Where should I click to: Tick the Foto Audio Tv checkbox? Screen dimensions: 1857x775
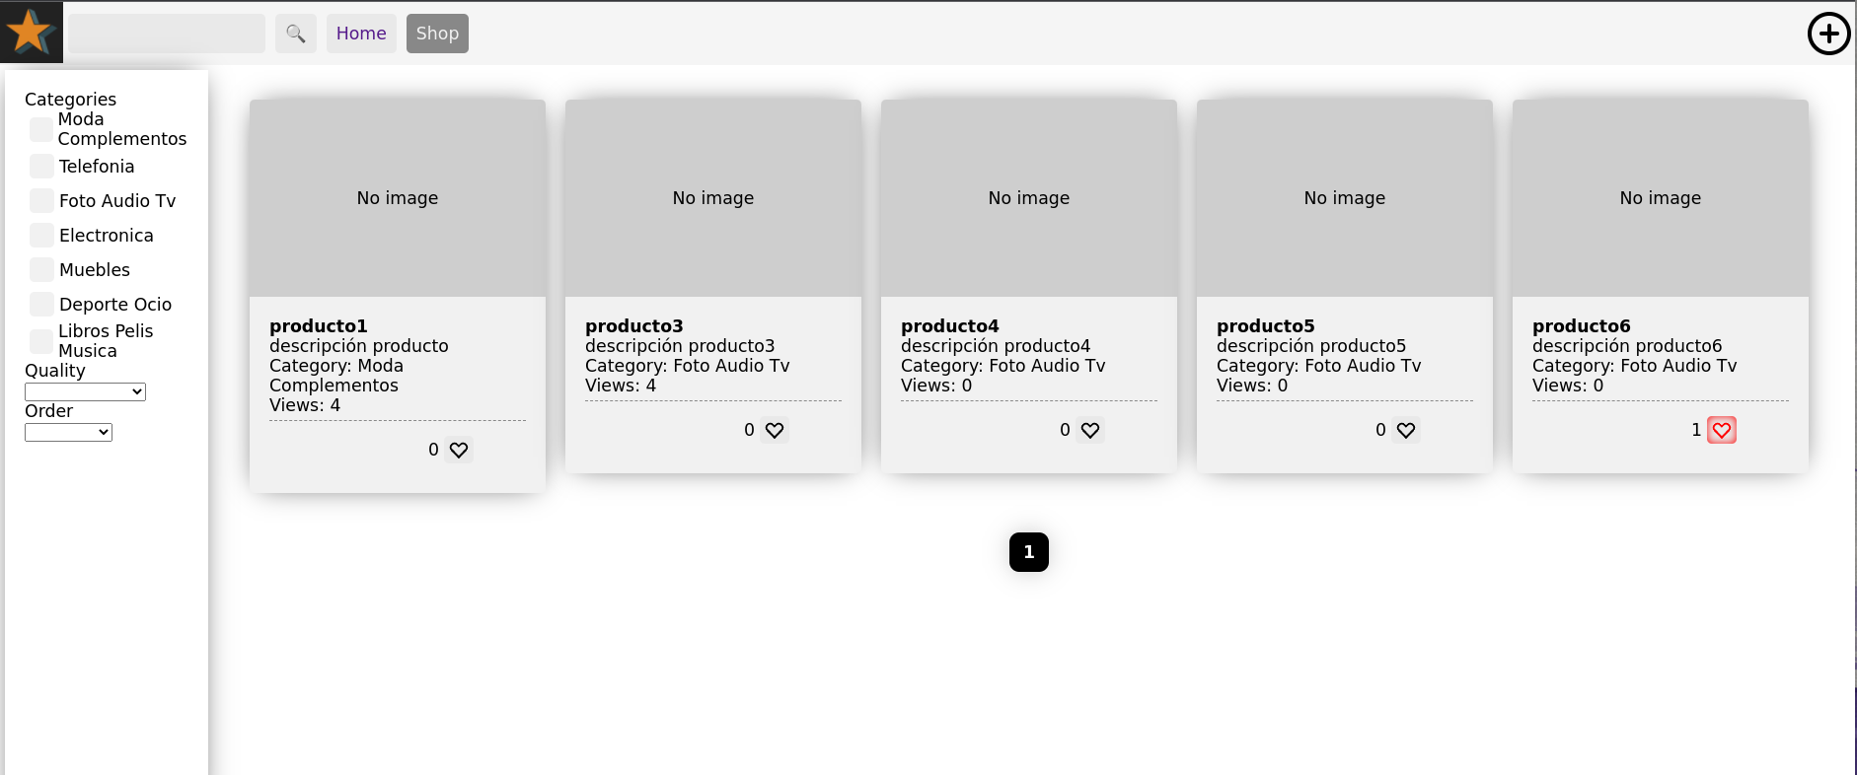coord(41,200)
